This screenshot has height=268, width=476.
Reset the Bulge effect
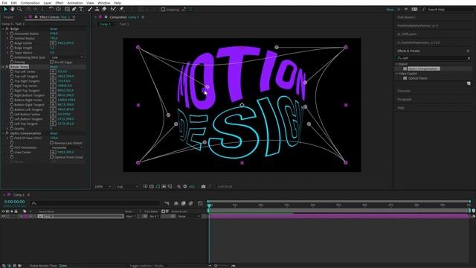pos(54,29)
